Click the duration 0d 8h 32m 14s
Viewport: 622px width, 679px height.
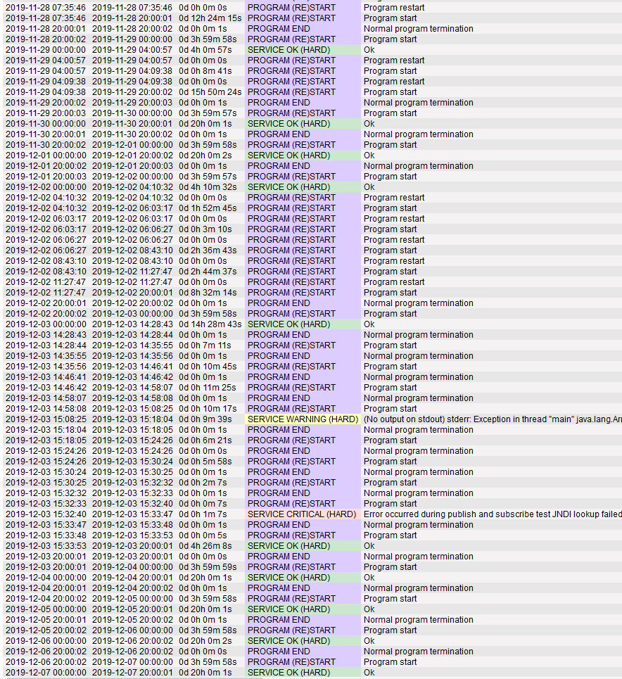[x=208, y=293]
